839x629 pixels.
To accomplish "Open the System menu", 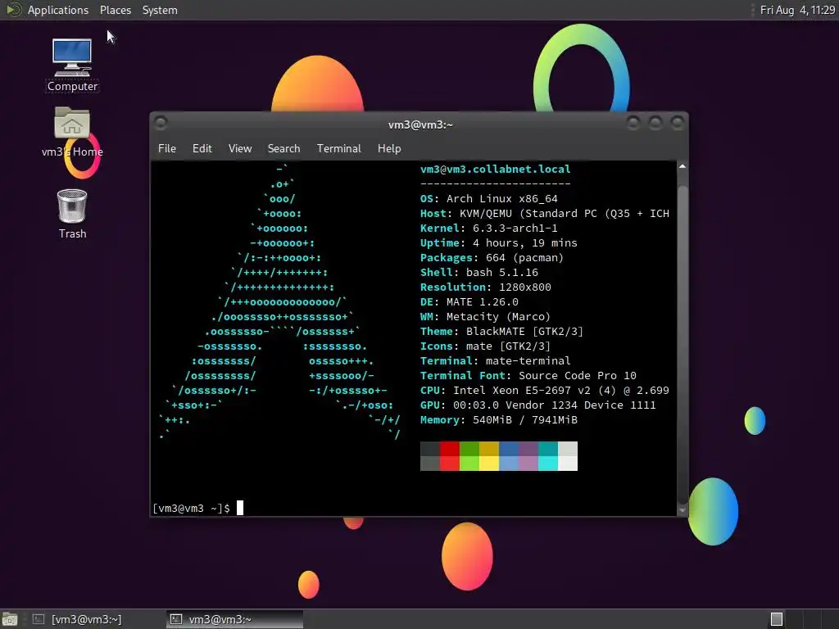I will pos(160,10).
